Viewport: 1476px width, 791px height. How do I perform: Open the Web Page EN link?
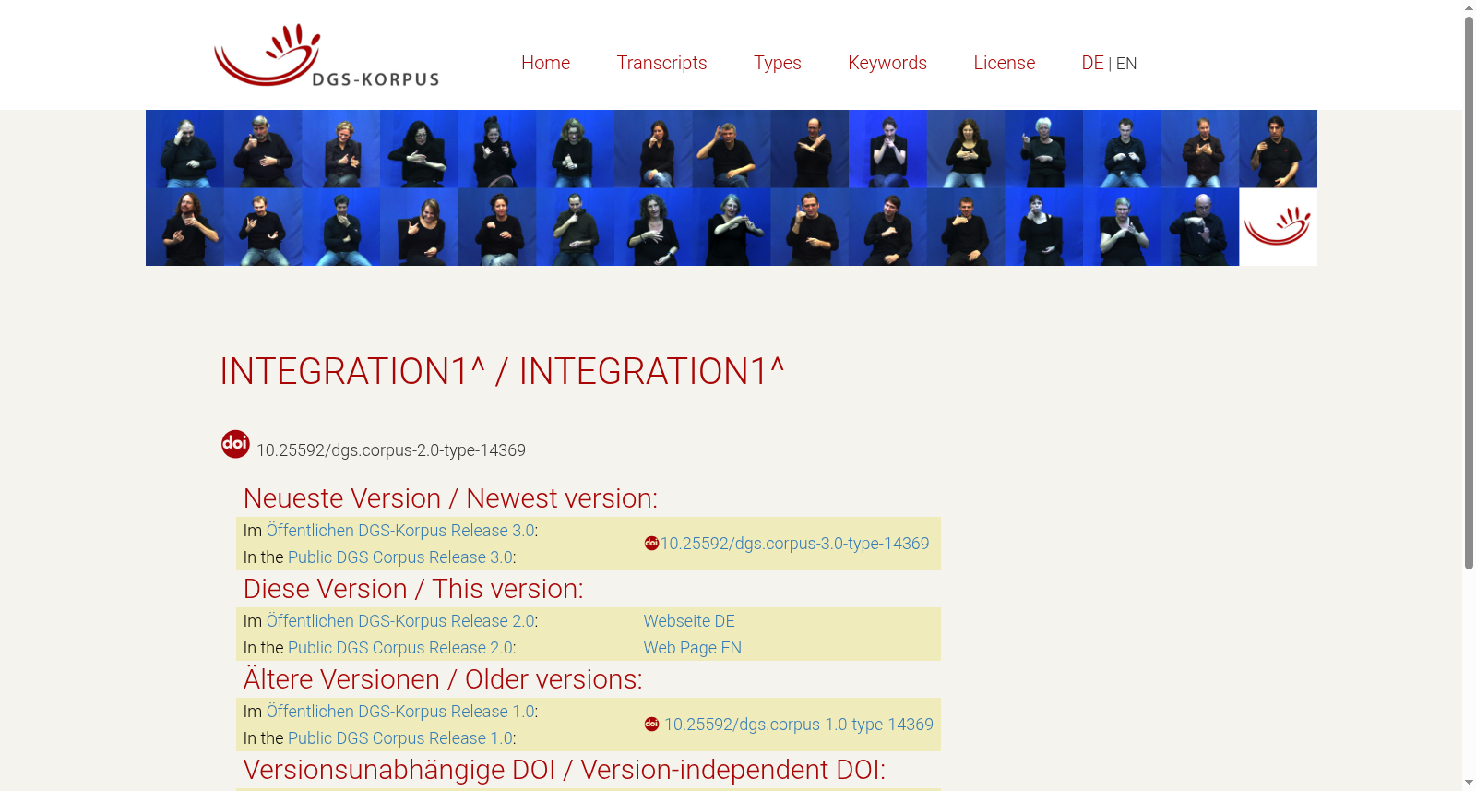coord(692,648)
